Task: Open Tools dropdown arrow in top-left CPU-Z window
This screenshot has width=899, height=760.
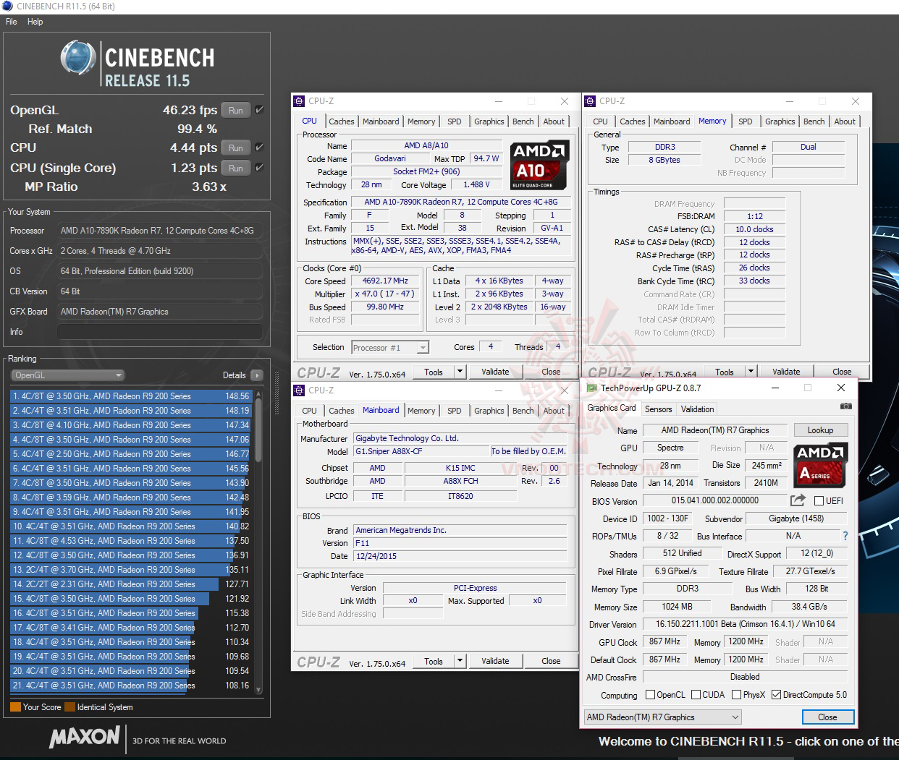Action: pyautogui.click(x=460, y=372)
